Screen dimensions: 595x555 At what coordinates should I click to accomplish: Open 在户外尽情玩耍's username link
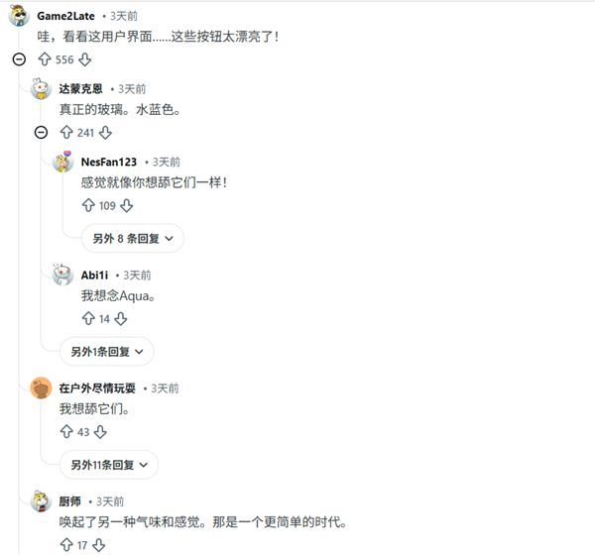pos(97,388)
